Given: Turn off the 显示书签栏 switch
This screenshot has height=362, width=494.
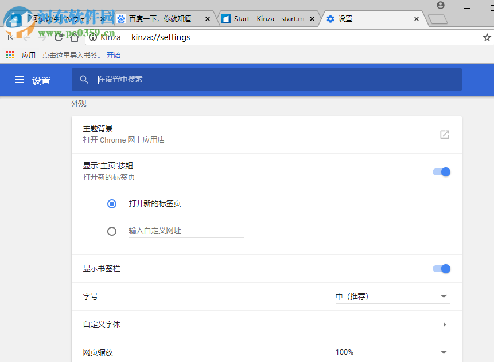Looking at the screenshot, I should [x=441, y=268].
